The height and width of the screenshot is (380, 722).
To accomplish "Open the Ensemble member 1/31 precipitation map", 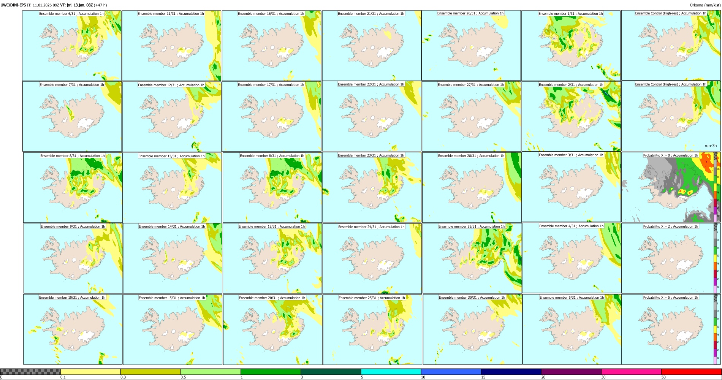I will (x=571, y=46).
